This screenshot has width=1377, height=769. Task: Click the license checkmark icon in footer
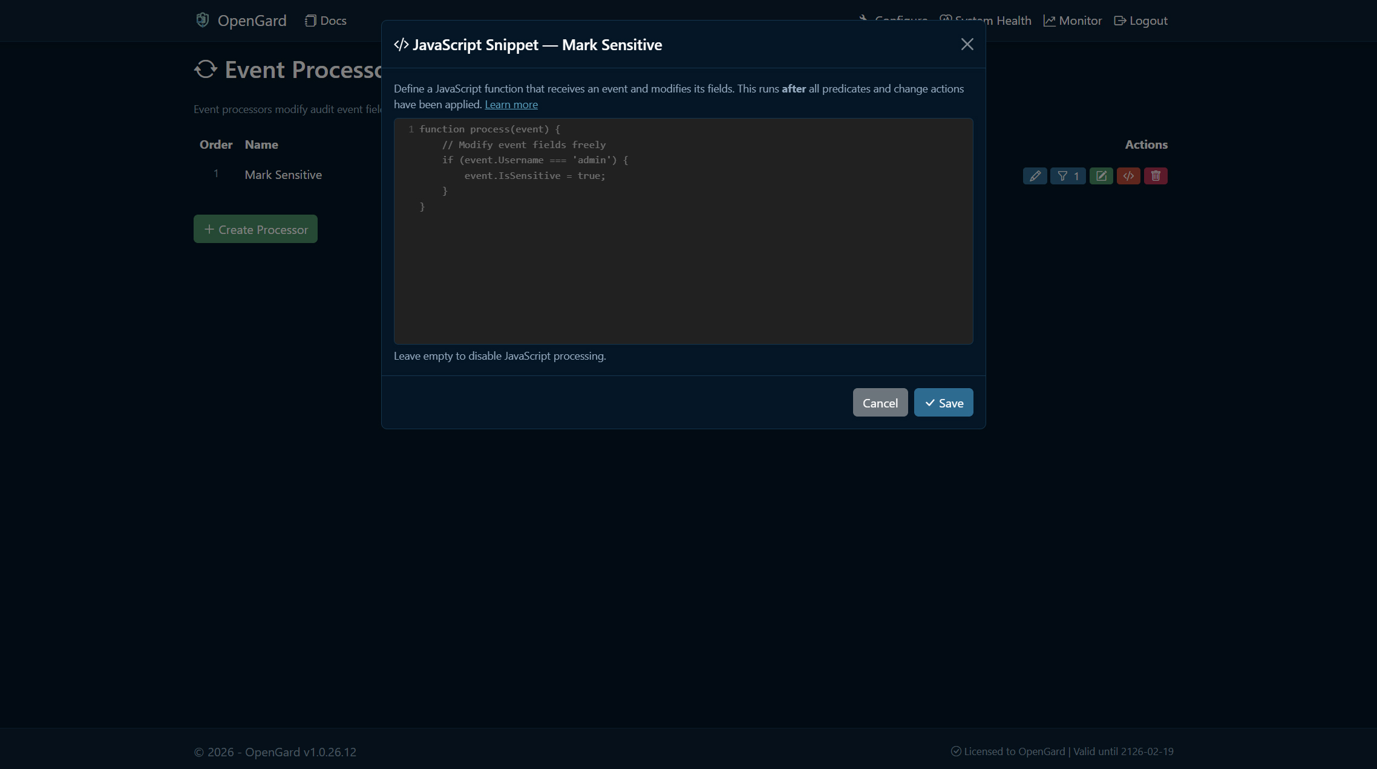pyautogui.click(x=957, y=751)
